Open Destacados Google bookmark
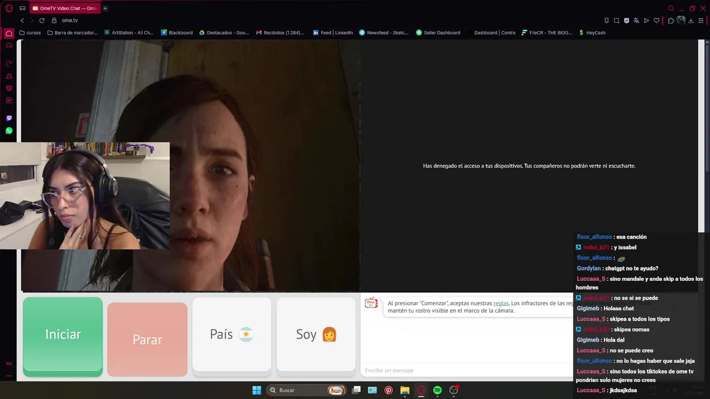This screenshot has width=710, height=399. coord(224,33)
